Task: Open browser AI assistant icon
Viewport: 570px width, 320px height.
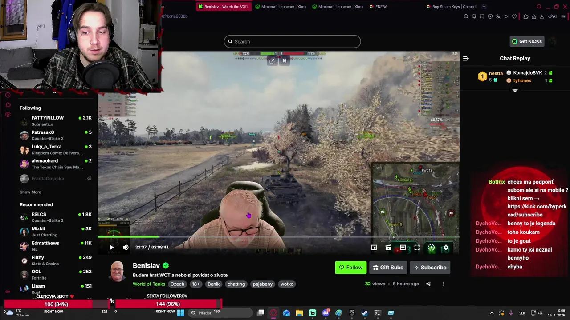Action: pos(553,16)
